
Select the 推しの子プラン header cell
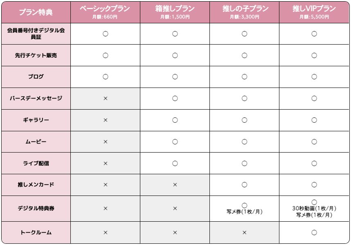[x=244, y=11]
